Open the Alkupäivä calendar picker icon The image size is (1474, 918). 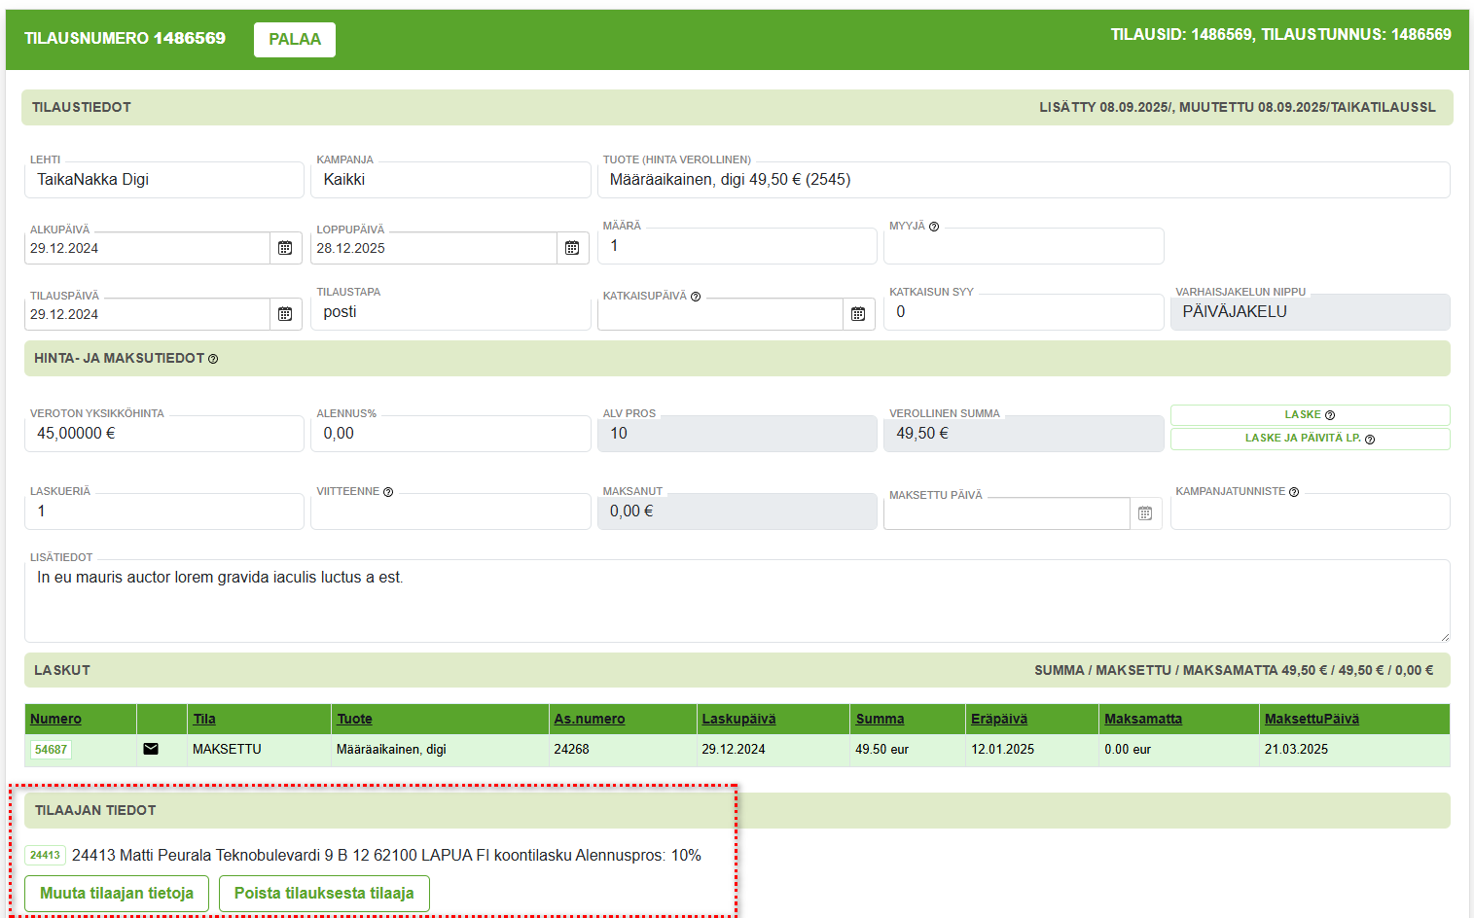point(285,248)
